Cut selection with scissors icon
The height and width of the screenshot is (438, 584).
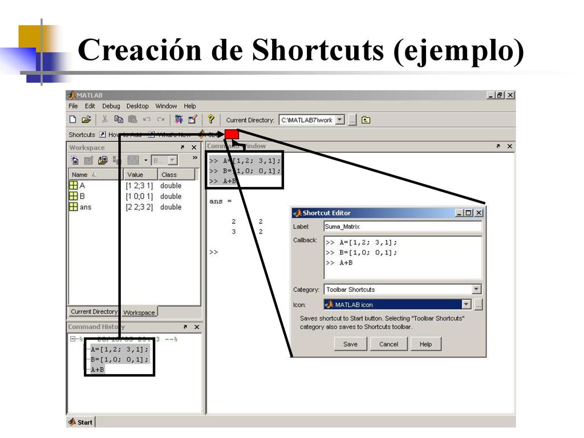[105, 119]
